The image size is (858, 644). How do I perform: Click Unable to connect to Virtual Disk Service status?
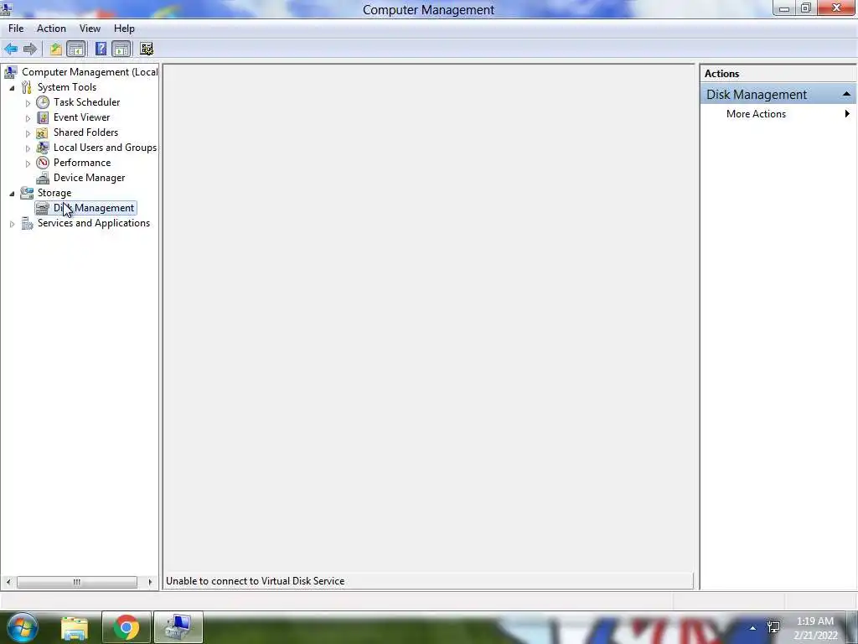pos(255,581)
